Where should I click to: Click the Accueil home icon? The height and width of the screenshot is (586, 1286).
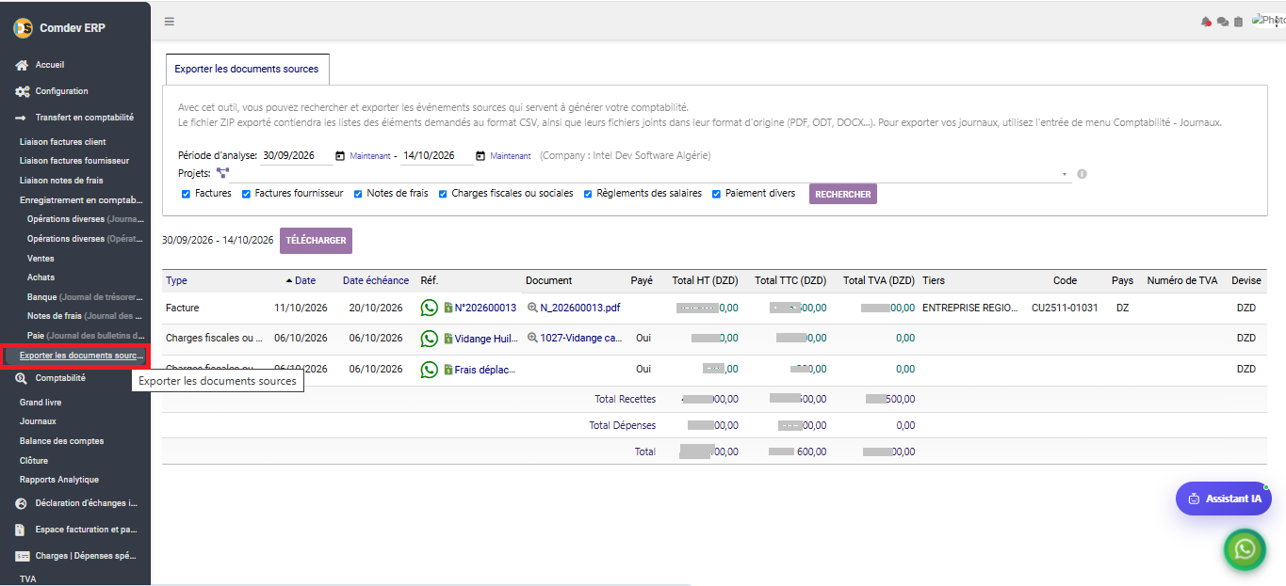(22, 65)
